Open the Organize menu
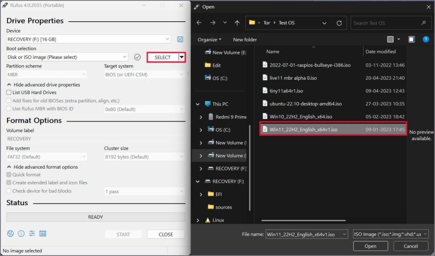 pyautogui.click(x=209, y=39)
